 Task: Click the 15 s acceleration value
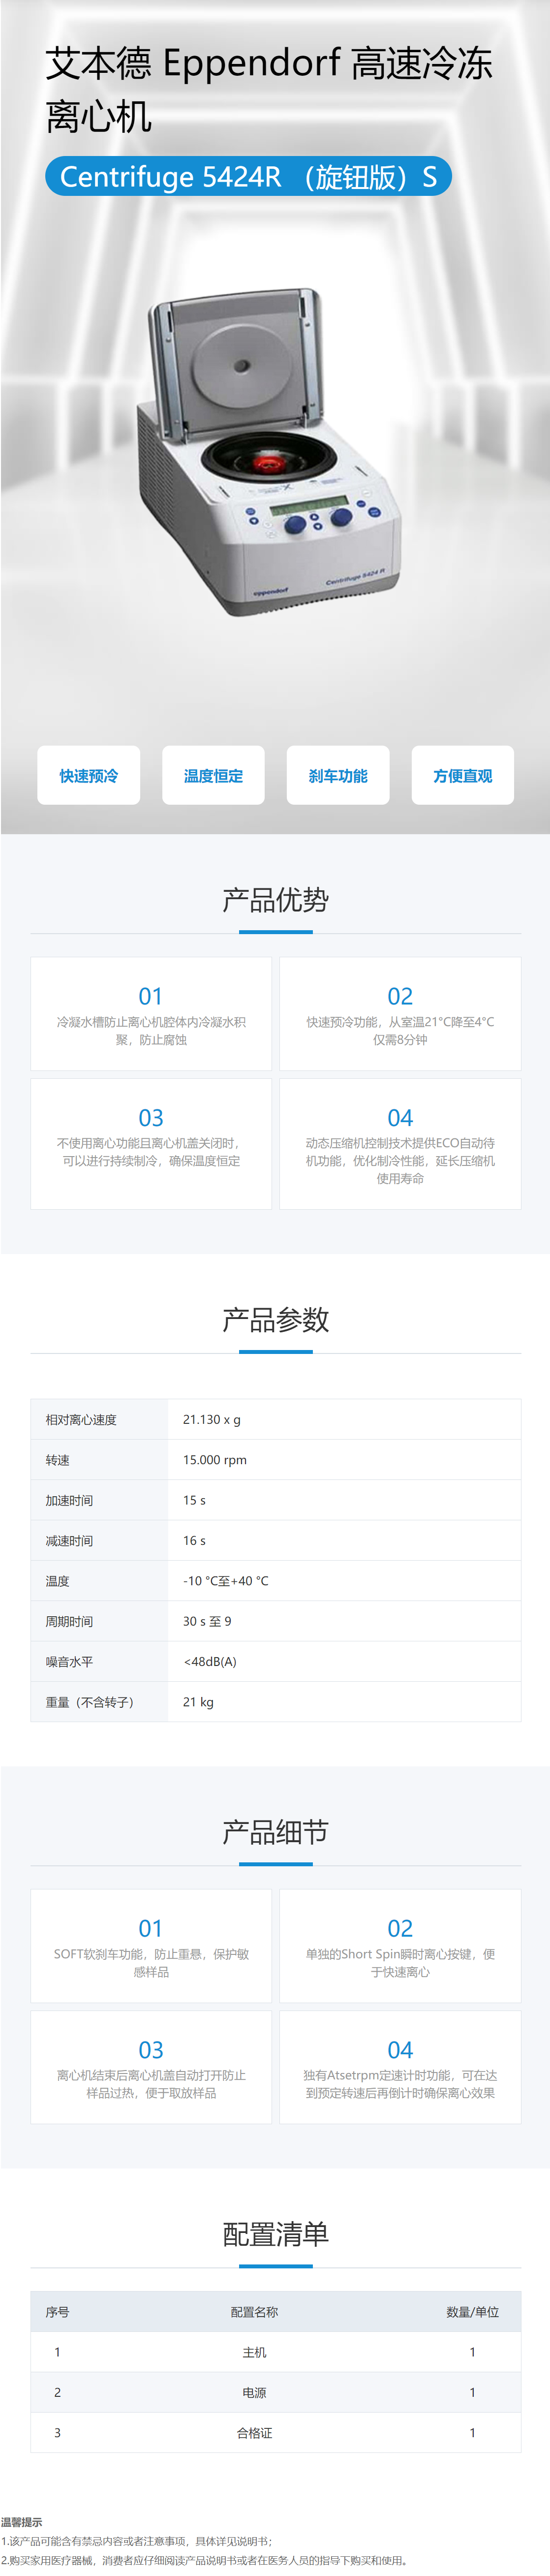(x=194, y=1500)
